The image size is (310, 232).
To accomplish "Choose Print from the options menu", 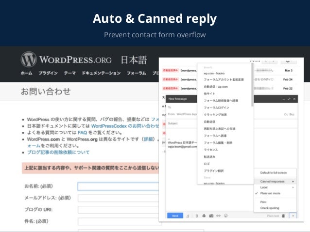I will (x=275, y=202).
